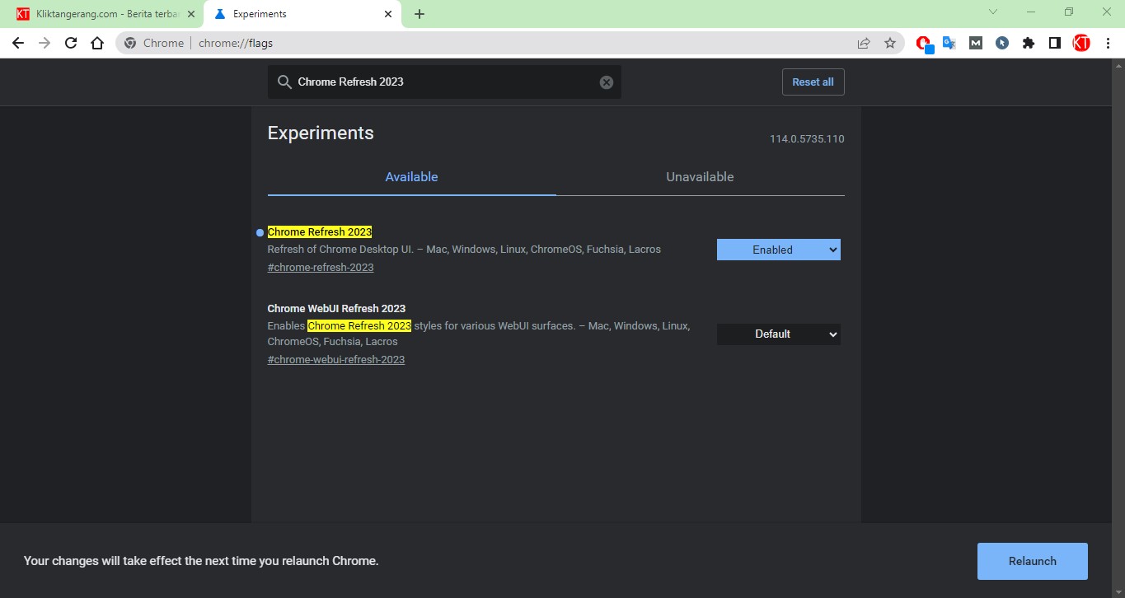The height and width of the screenshot is (598, 1125).
Task: Restore down the Chrome window
Action: pyautogui.click(x=1069, y=12)
